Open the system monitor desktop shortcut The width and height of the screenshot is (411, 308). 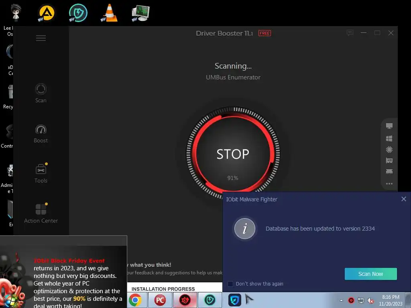tap(140, 13)
